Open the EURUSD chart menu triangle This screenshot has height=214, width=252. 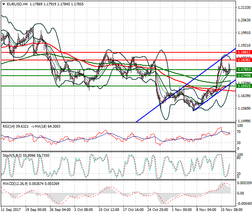4,4
